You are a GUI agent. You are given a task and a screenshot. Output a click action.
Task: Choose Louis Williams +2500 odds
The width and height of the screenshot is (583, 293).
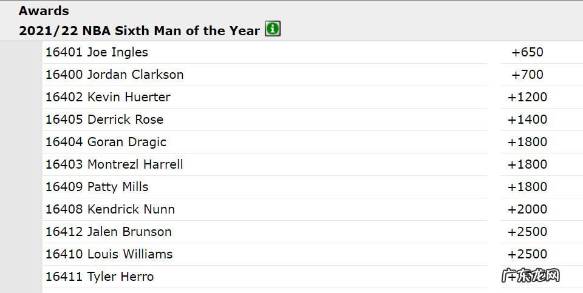527,254
